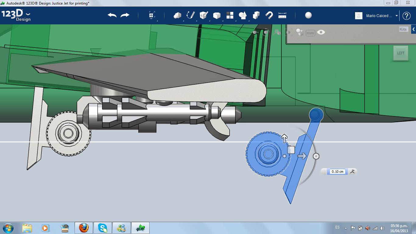Open the Primitives shapes menu

pyautogui.click(x=178, y=15)
